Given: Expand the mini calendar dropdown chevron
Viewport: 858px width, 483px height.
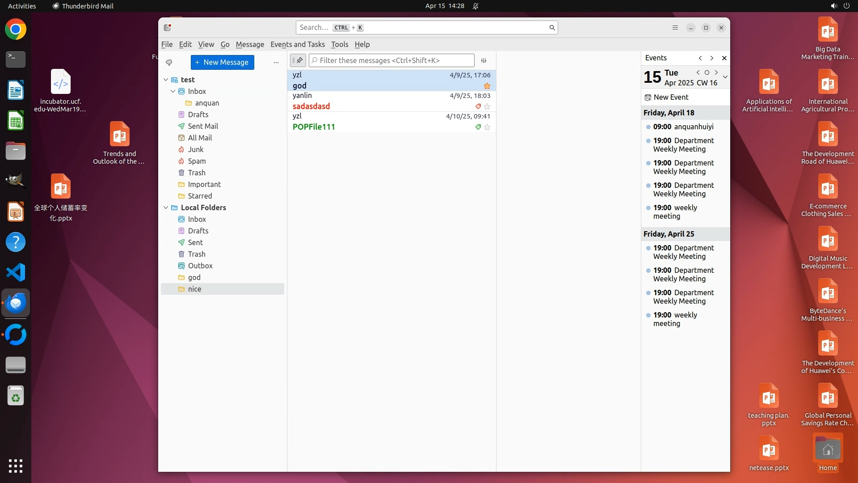Looking at the screenshot, I should click(725, 77).
